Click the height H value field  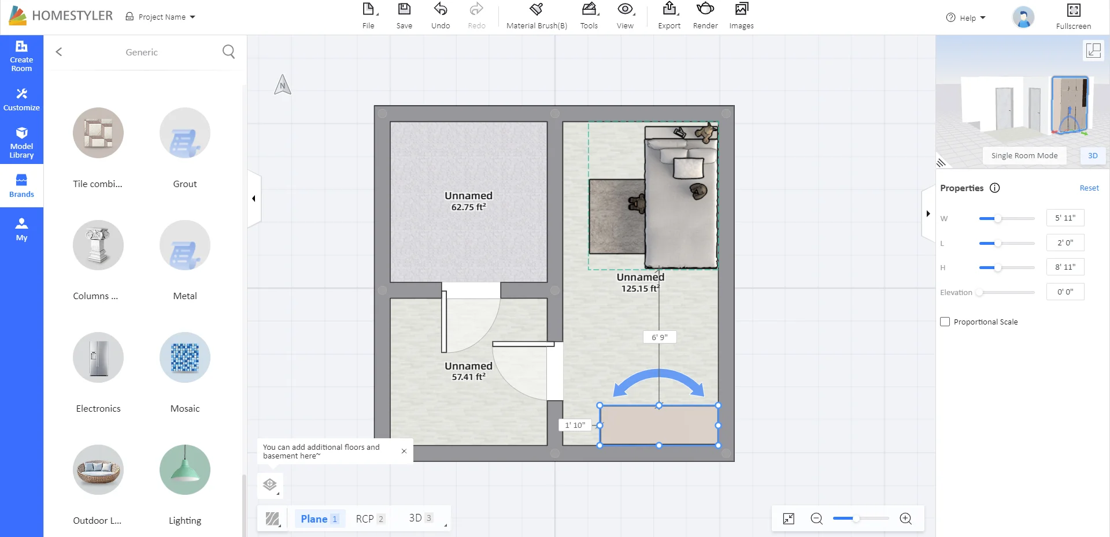[1065, 267]
